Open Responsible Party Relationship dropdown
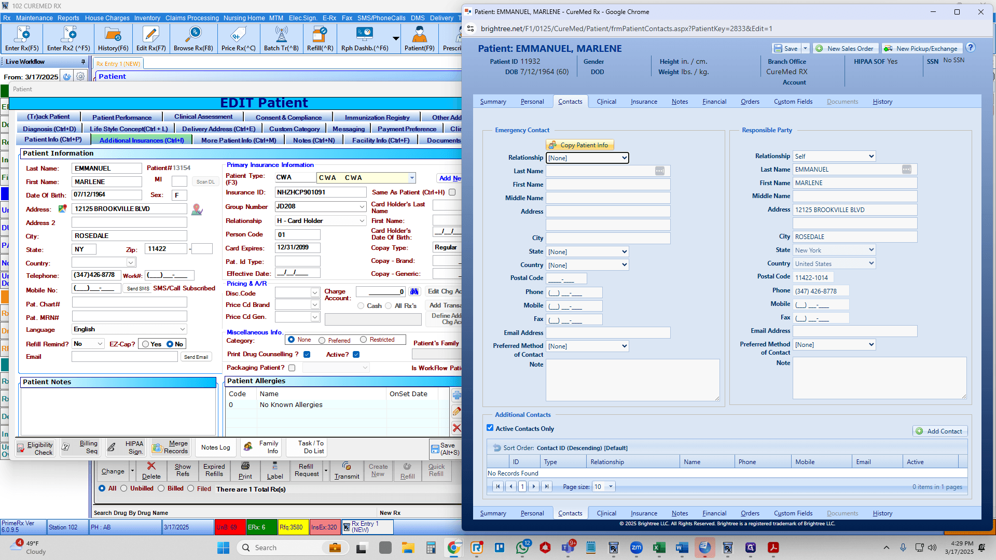 pyautogui.click(x=834, y=157)
